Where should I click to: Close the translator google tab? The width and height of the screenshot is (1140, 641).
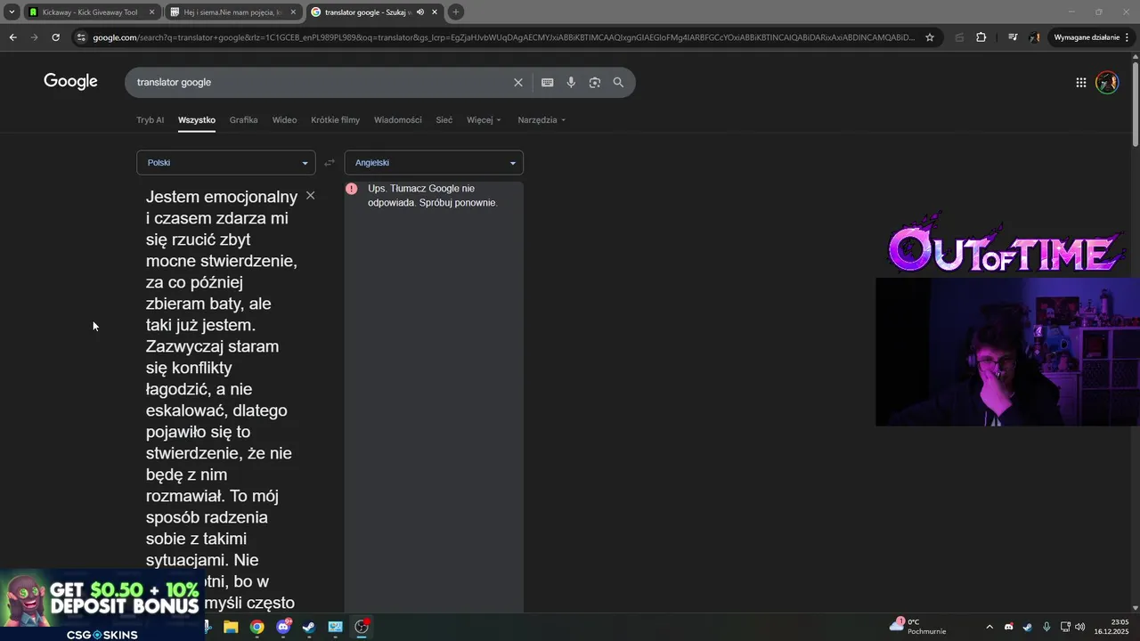[436, 12]
